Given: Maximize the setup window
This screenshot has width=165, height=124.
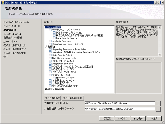Looking at the screenshot, I should (x=159, y=2).
